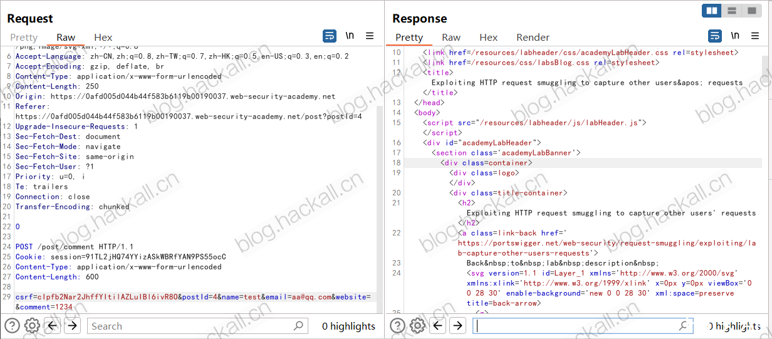Image resolution: width=772 pixels, height=339 pixels.
Task: Go to previous match in Response search
Action: click(x=438, y=326)
